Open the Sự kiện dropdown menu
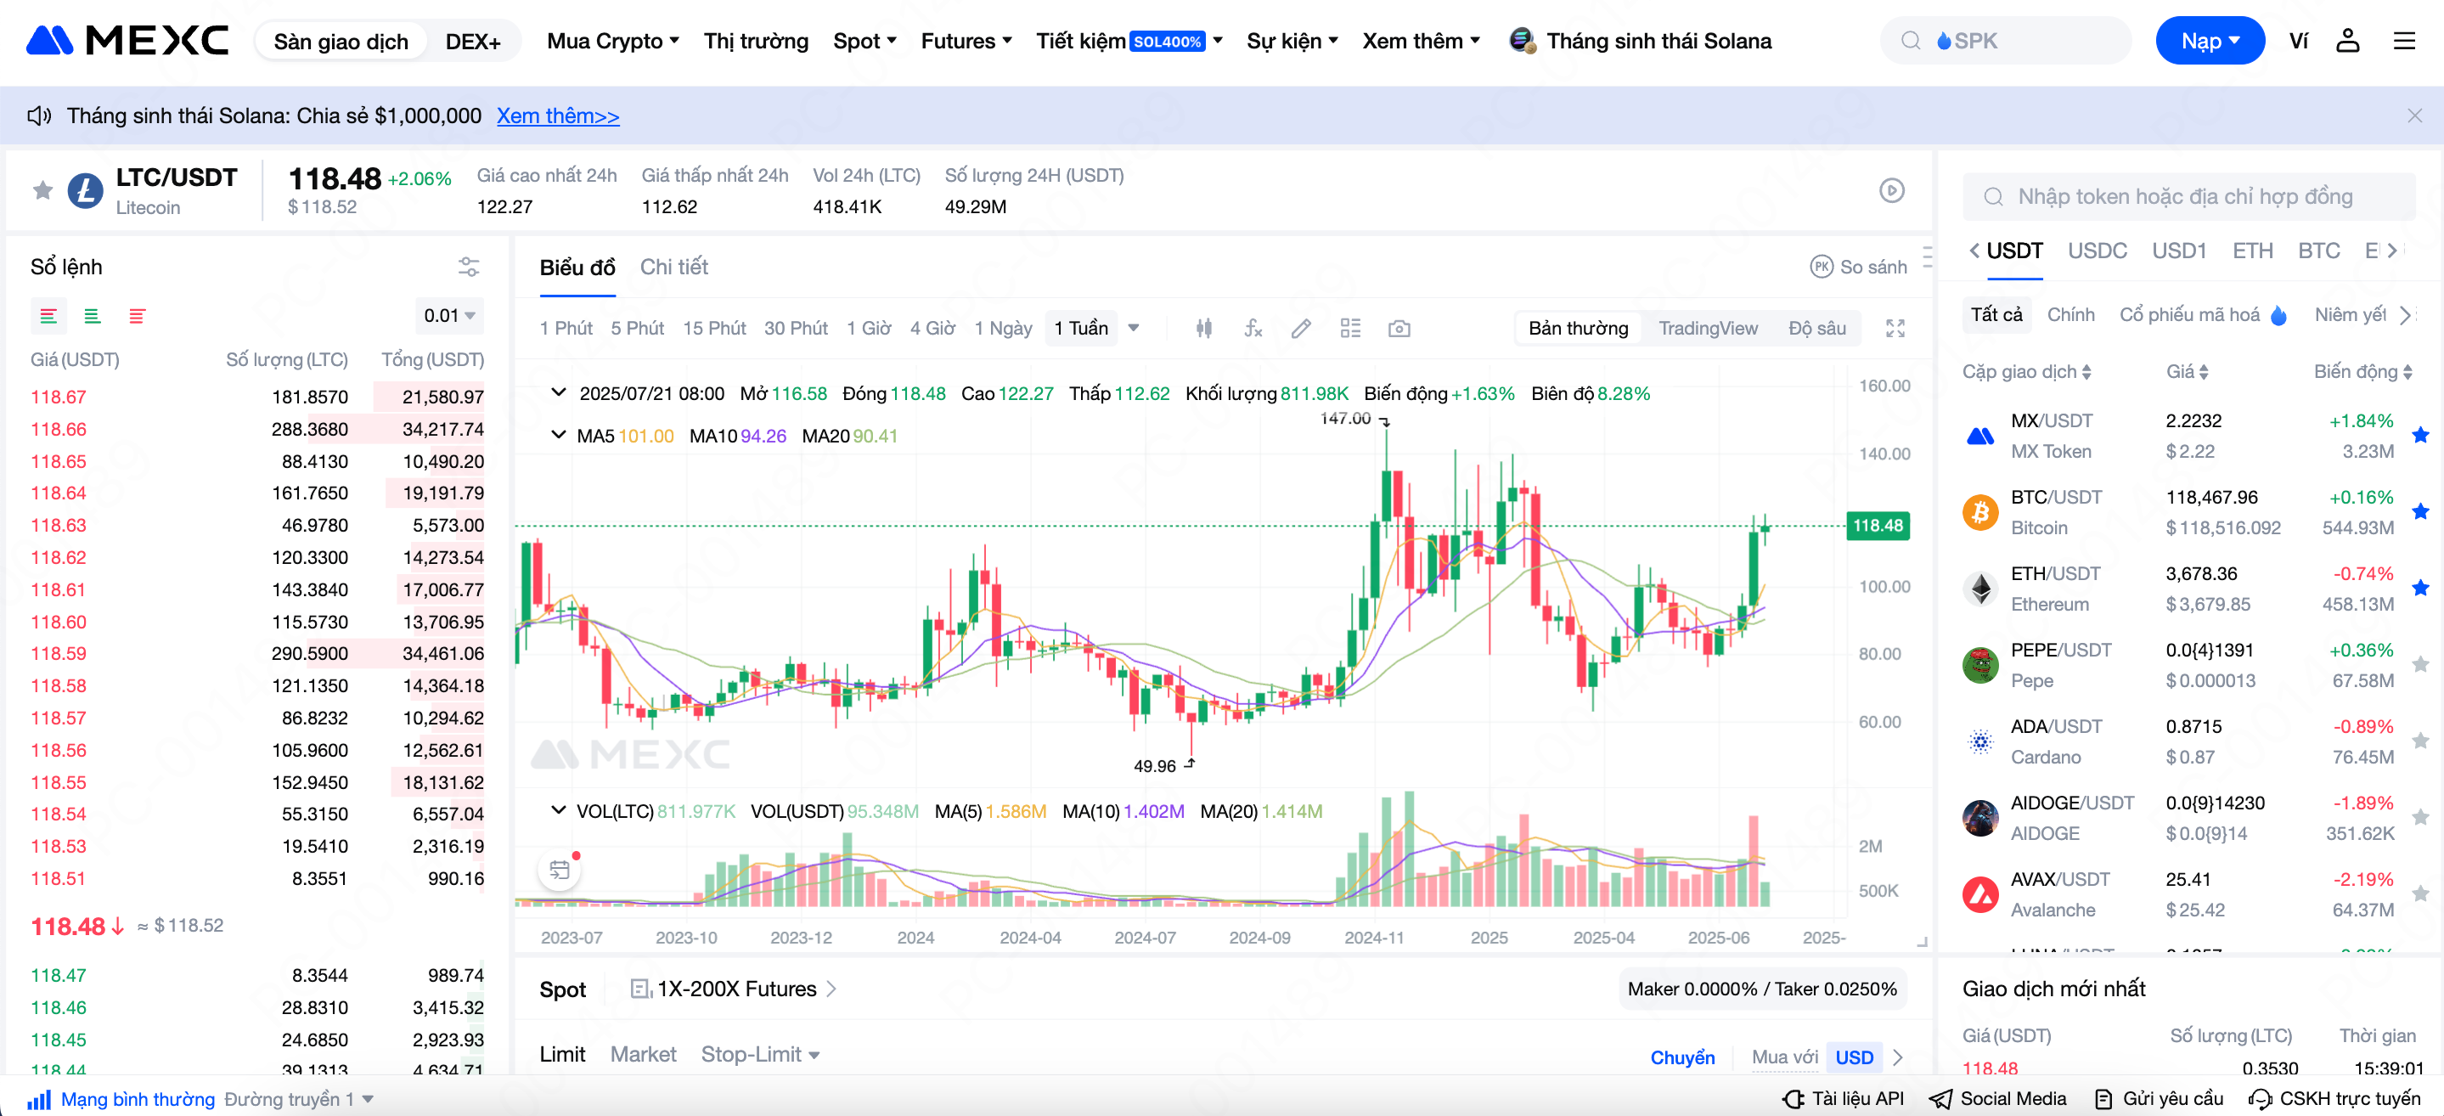Image resolution: width=2444 pixels, height=1116 pixels. tap(1292, 41)
